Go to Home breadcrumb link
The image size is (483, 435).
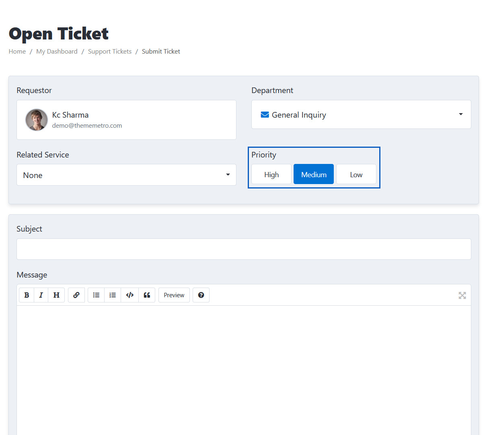(17, 52)
